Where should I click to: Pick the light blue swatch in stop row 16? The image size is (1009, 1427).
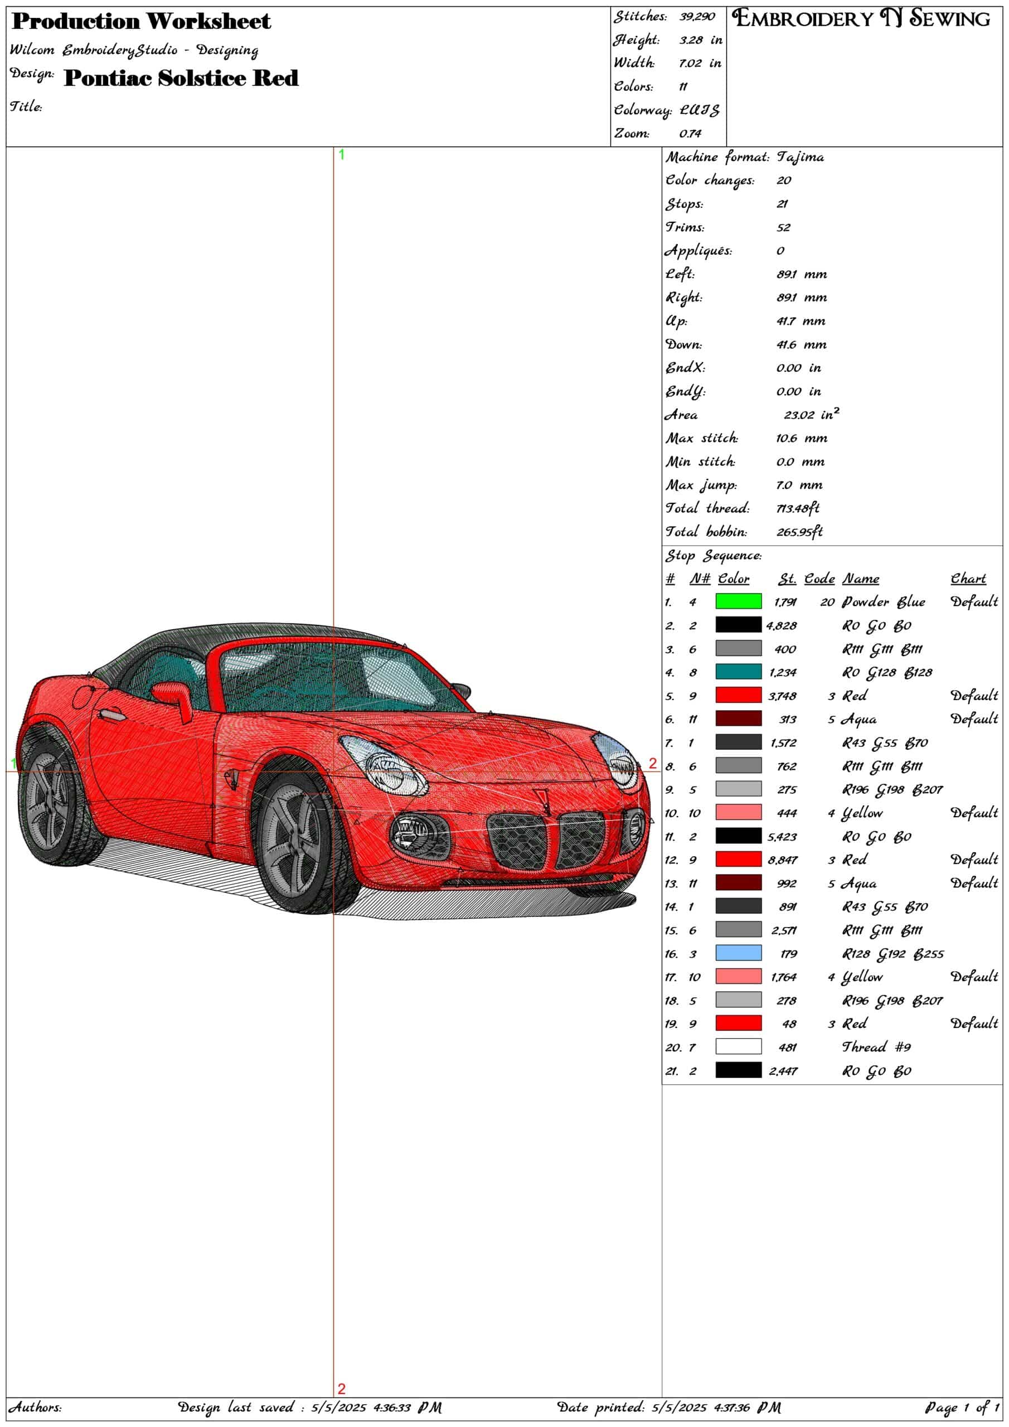(738, 953)
